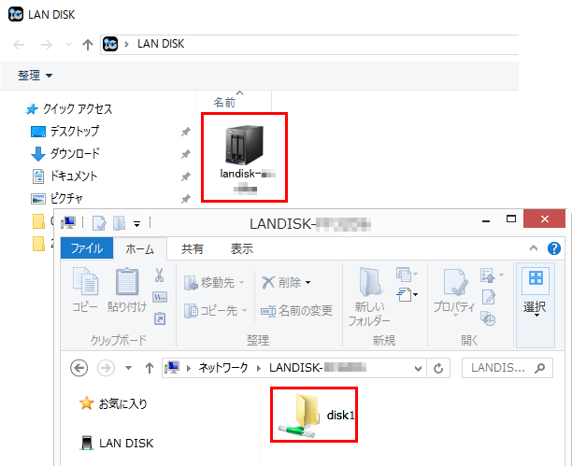Open the Select (選択) dropdown

536,291
